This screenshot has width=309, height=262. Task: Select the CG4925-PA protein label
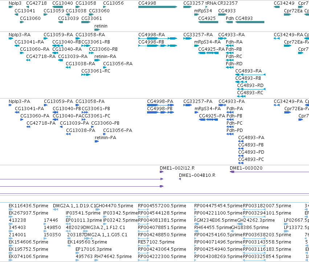point(212,116)
